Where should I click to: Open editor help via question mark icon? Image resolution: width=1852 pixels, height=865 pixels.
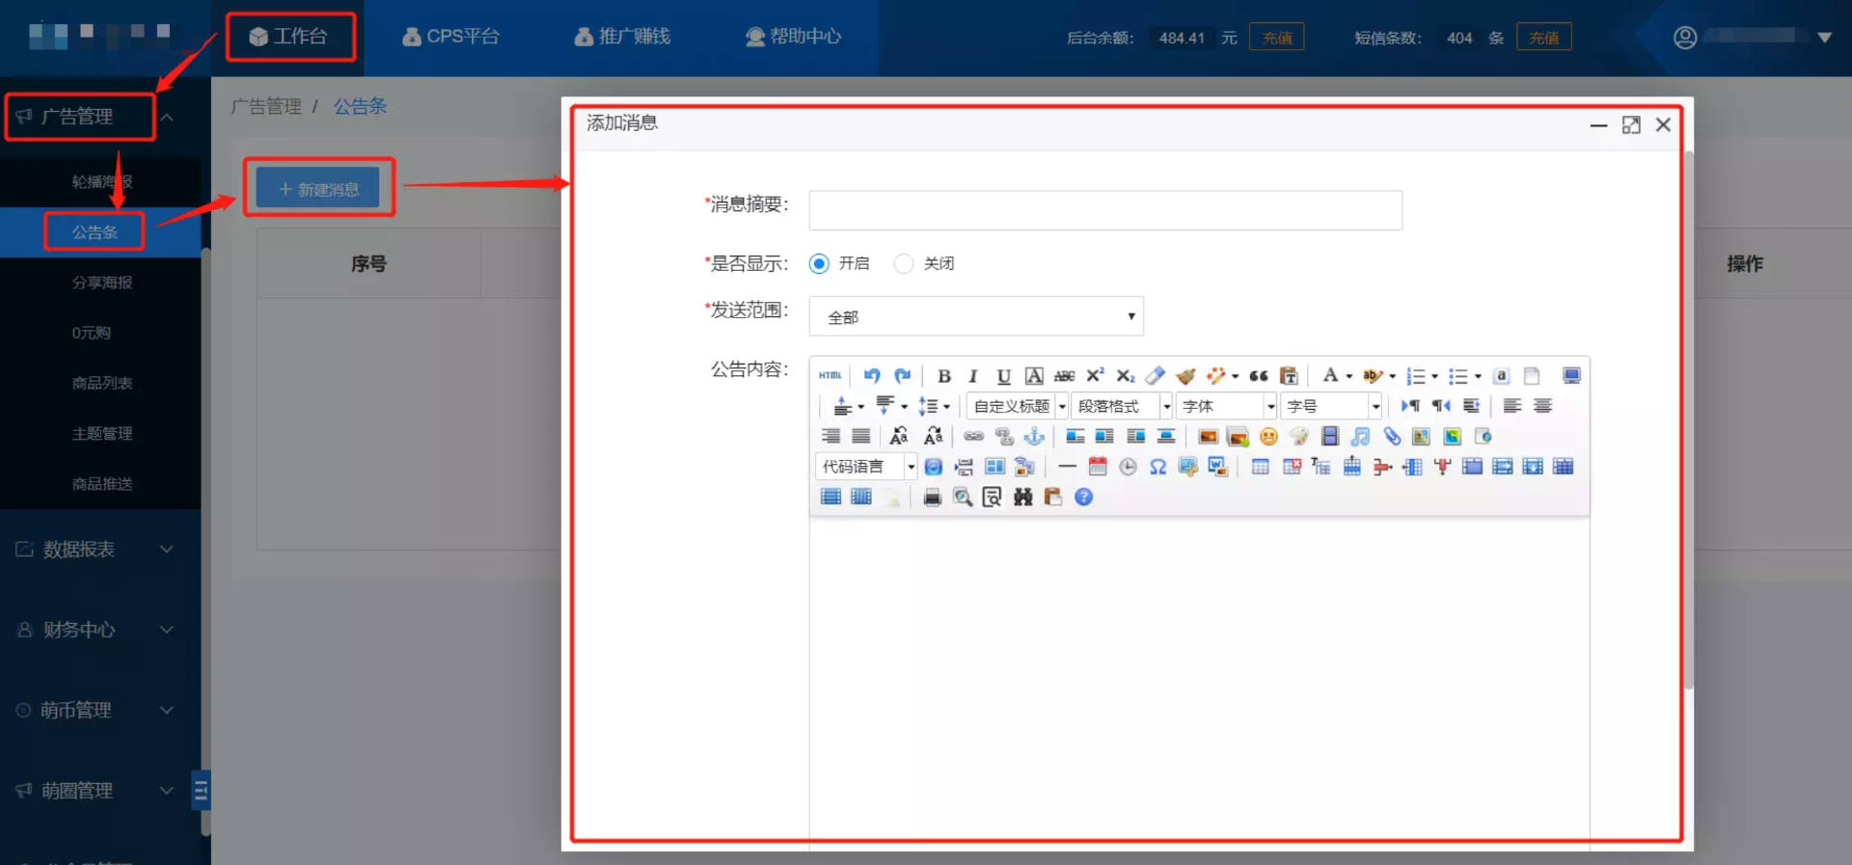point(1083,497)
